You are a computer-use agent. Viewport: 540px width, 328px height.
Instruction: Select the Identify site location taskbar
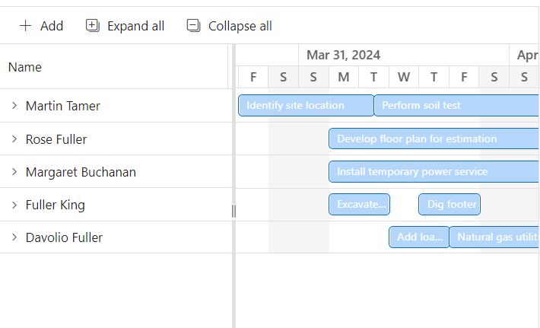click(306, 106)
